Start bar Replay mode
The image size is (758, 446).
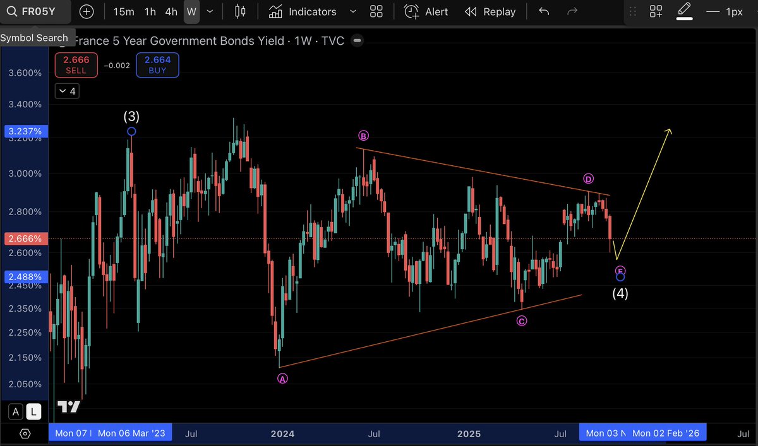[x=490, y=11]
